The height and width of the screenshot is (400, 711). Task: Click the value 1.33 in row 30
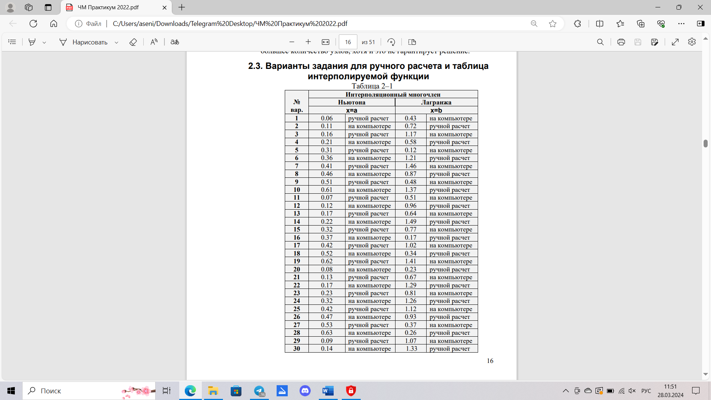(x=411, y=349)
